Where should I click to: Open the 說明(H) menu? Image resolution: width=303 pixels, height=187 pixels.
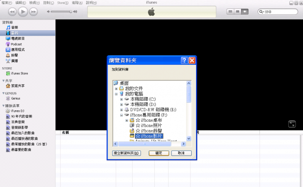[x=91, y=3]
